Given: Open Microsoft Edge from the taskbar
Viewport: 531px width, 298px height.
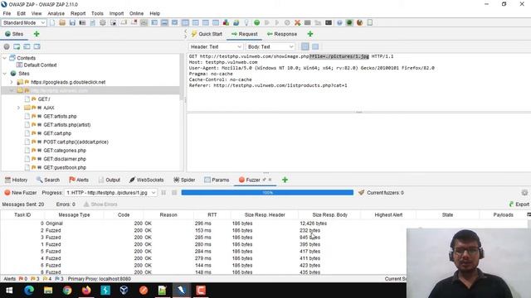Looking at the screenshot, I should point(29,291).
